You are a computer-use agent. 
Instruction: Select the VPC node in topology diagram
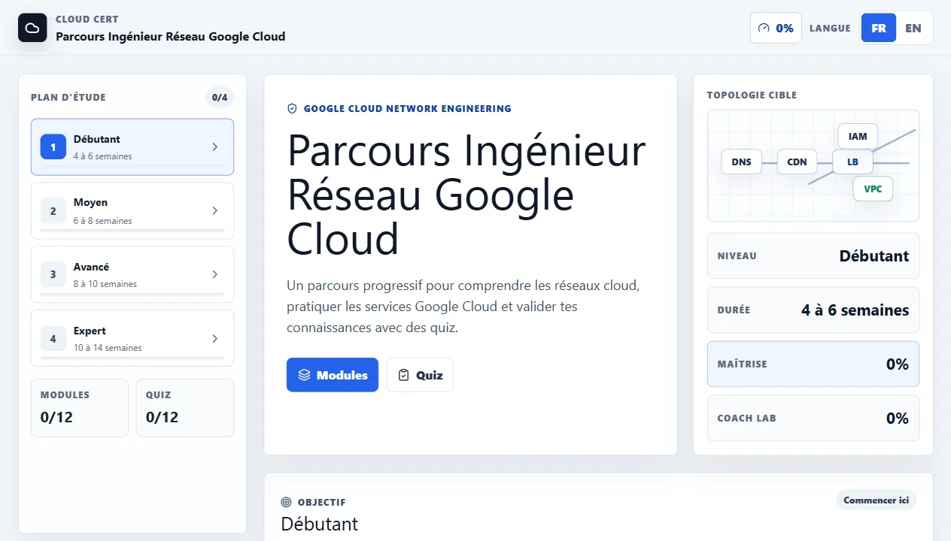tap(873, 189)
